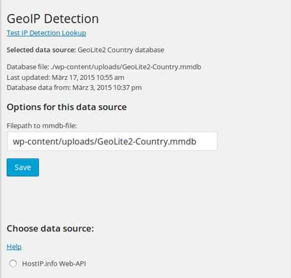This screenshot has height=278, width=291.
Task: Open the Help link under Choose data source
Action: [x=14, y=246]
